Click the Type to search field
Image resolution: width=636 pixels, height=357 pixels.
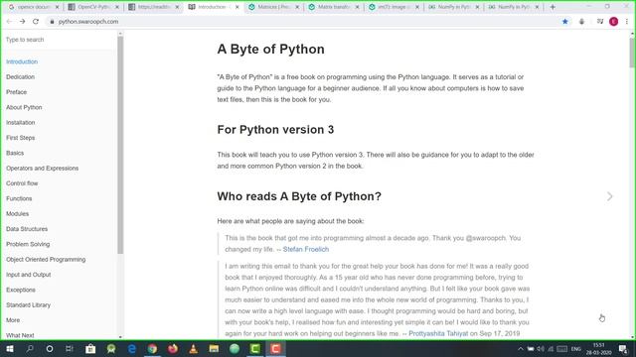[59, 40]
